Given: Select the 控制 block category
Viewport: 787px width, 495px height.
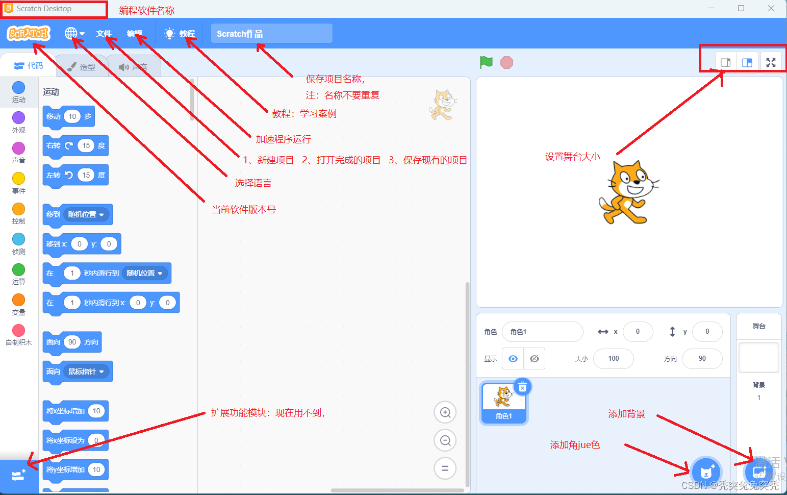Looking at the screenshot, I should click(x=19, y=213).
